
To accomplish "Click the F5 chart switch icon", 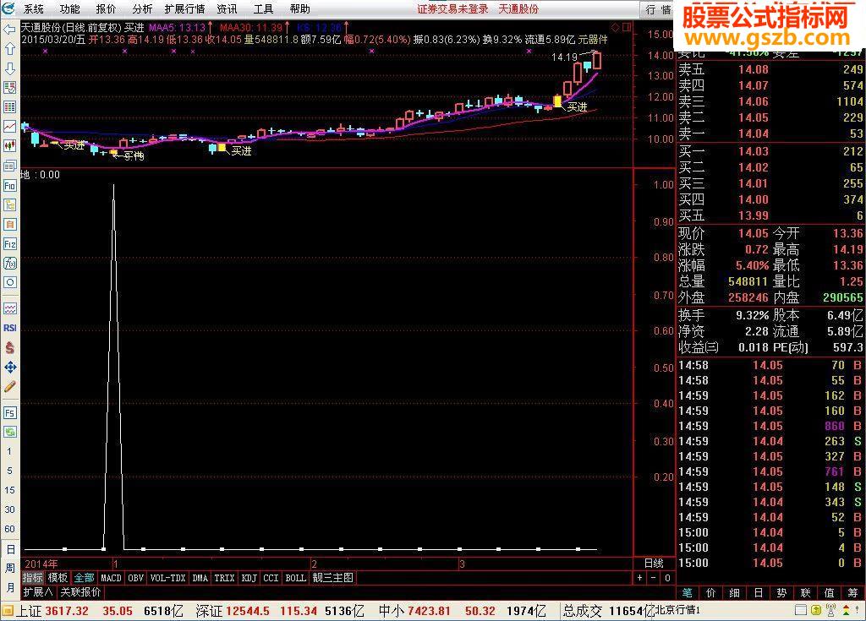I will pyautogui.click(x=9, y=413).
